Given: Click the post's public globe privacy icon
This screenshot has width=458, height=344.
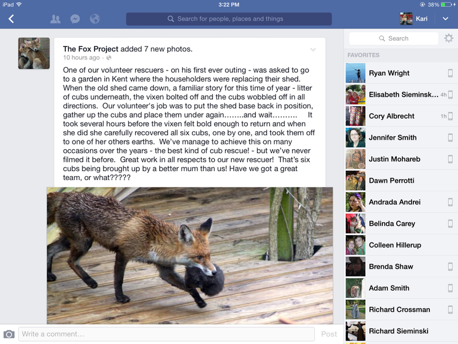Looking at the screenshot, I should tap(109, 58).
